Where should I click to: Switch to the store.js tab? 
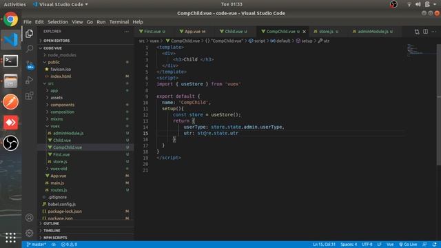click(326, 32)
